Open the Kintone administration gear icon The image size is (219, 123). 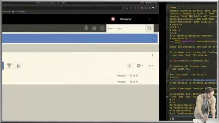click(86, 28)
